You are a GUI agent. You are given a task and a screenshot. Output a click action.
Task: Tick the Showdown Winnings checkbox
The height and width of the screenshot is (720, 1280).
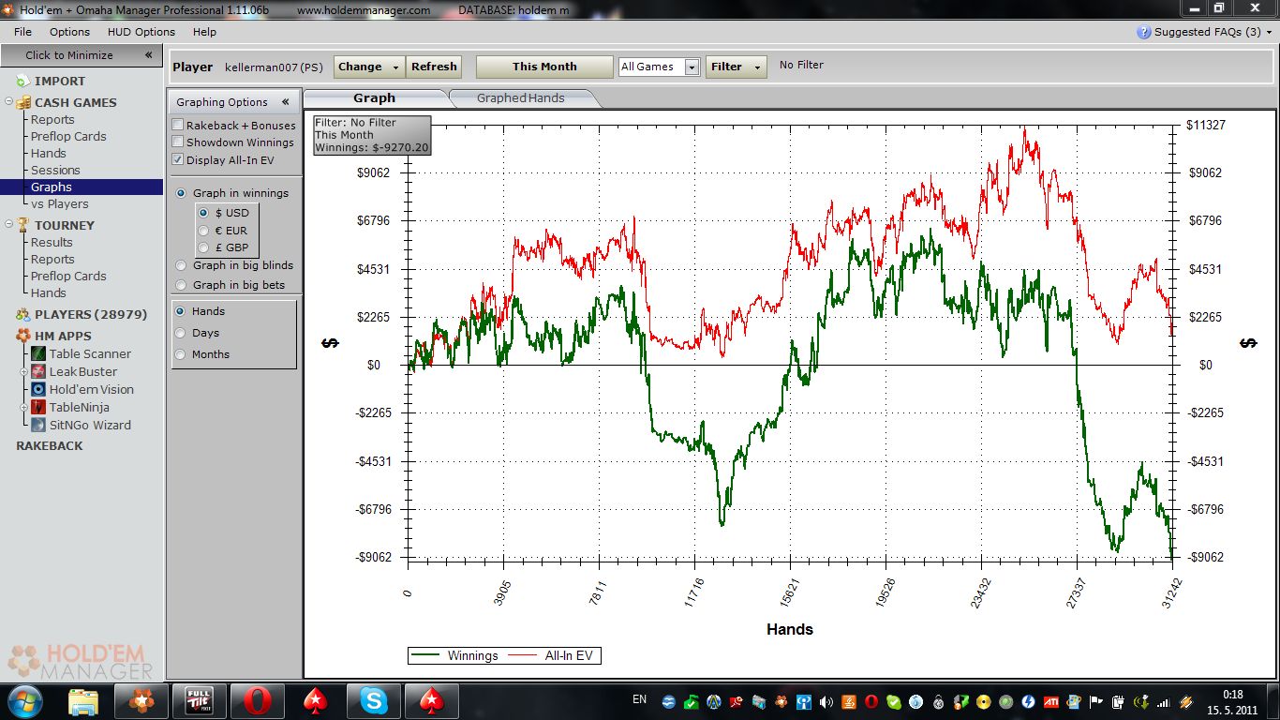(178, 142)
